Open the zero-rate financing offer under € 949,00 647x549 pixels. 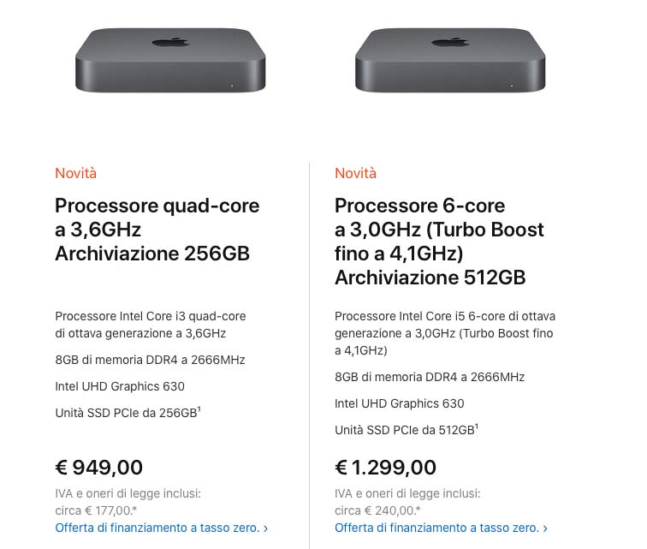[x=157, y=528]
